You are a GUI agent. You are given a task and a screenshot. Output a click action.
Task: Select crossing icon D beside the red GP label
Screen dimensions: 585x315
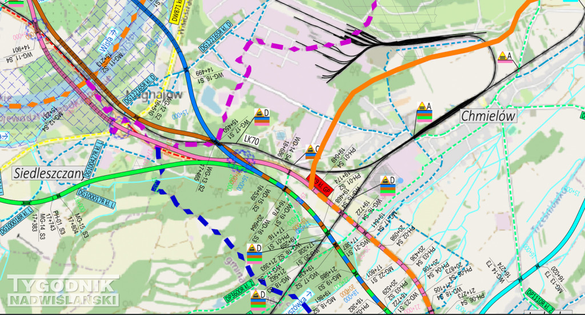click(388, 184)
